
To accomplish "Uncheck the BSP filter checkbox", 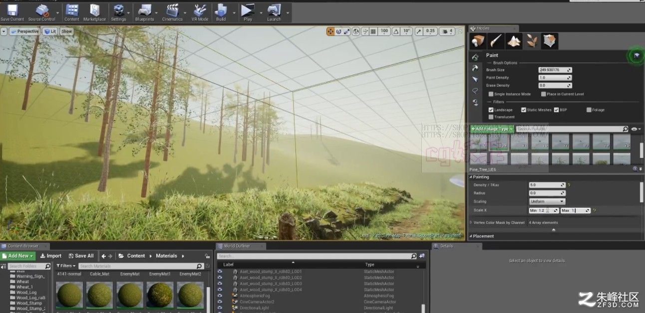I will [556, 110].
